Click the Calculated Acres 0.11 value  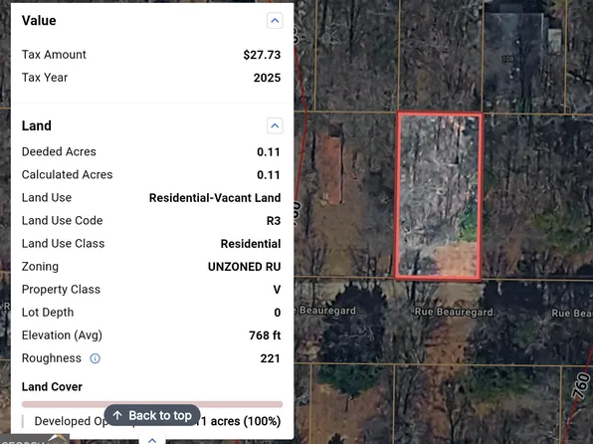[269, 175]
